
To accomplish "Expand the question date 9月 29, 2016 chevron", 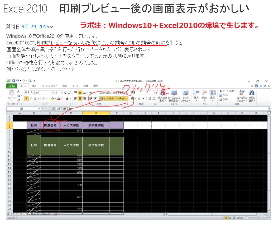I will pos(51,27).
